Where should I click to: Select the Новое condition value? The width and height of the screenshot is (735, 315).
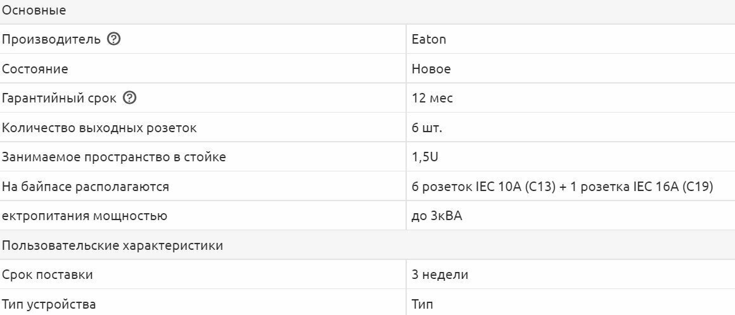click(x=431, y=69)
